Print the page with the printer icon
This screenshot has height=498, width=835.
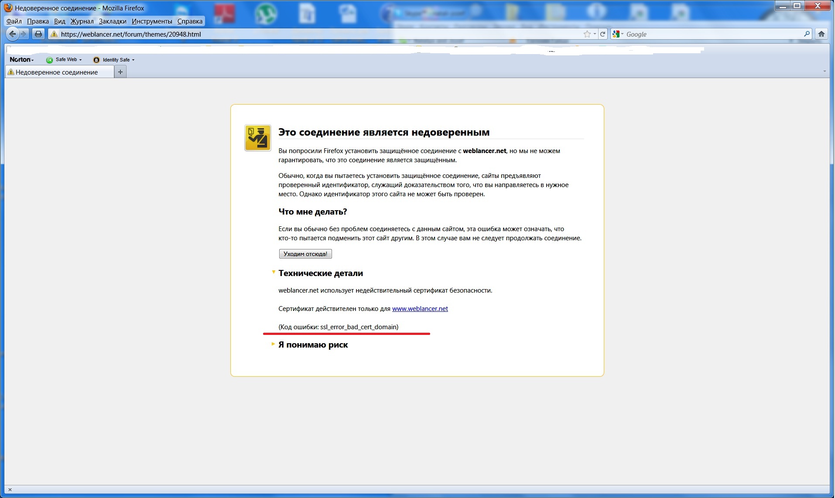38,34
